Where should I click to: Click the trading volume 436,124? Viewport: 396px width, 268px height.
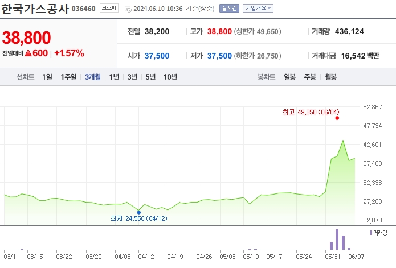[349, 31]
